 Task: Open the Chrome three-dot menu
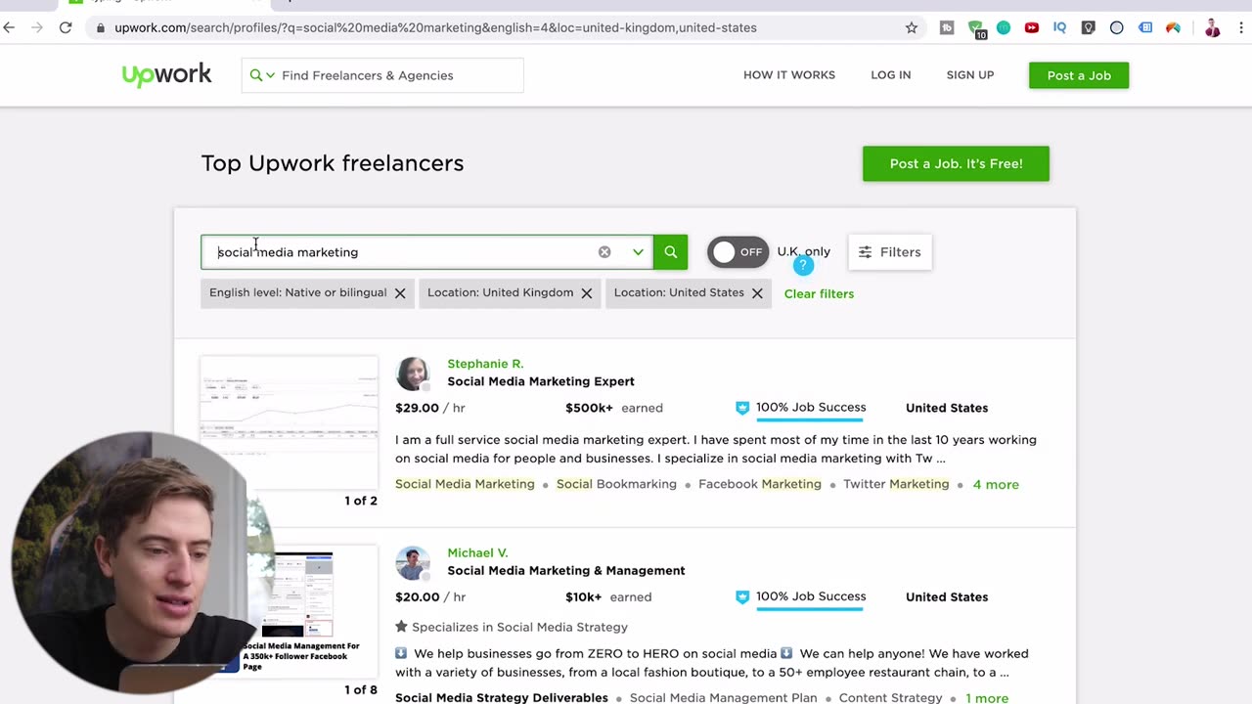(x=1240, y=27)
